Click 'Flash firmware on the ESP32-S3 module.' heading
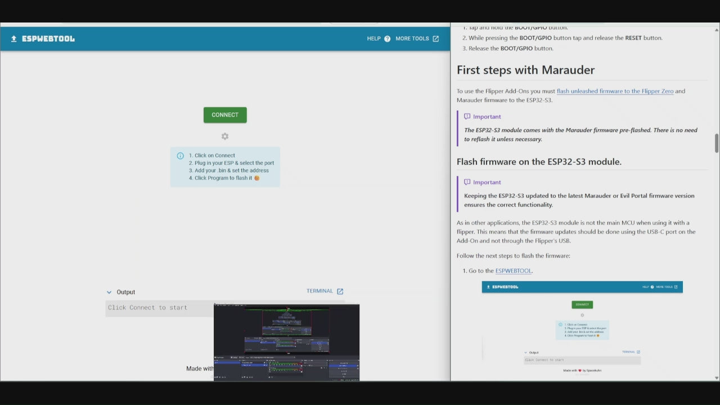The width and height of the screenshot is (720, 405). pyautogui.click(x=539, y=161)
